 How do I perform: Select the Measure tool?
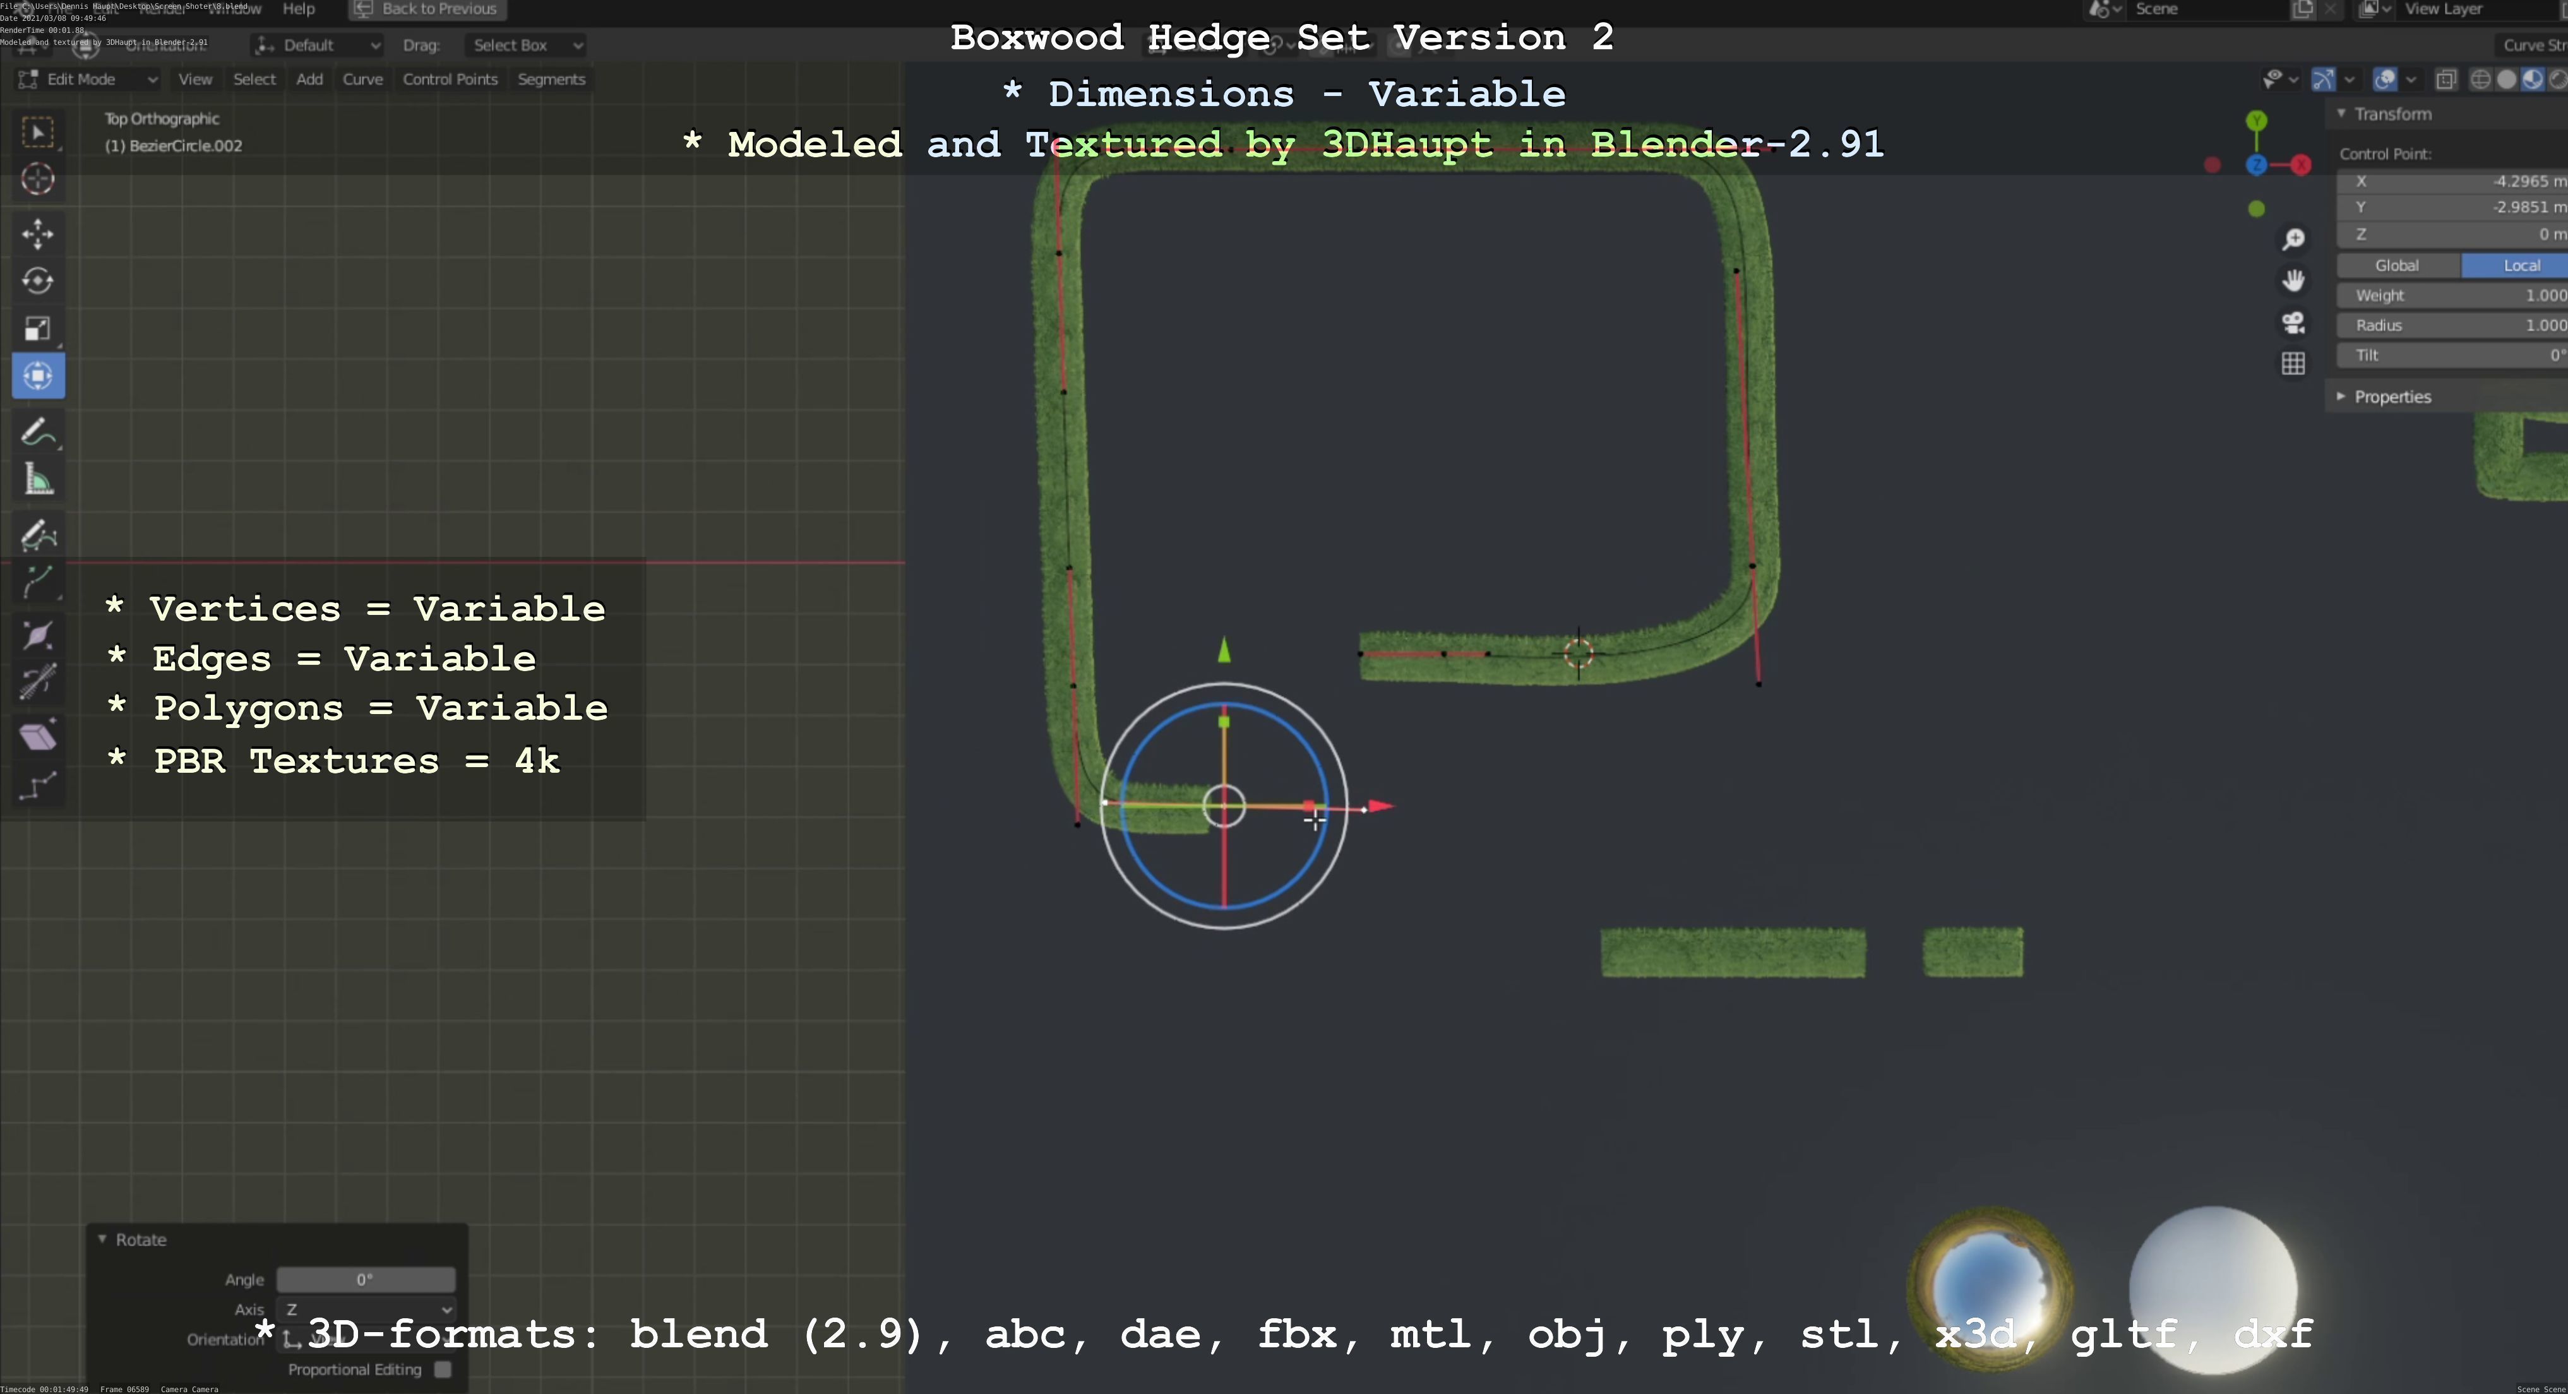pyautogui.click(x=38, y=482)
